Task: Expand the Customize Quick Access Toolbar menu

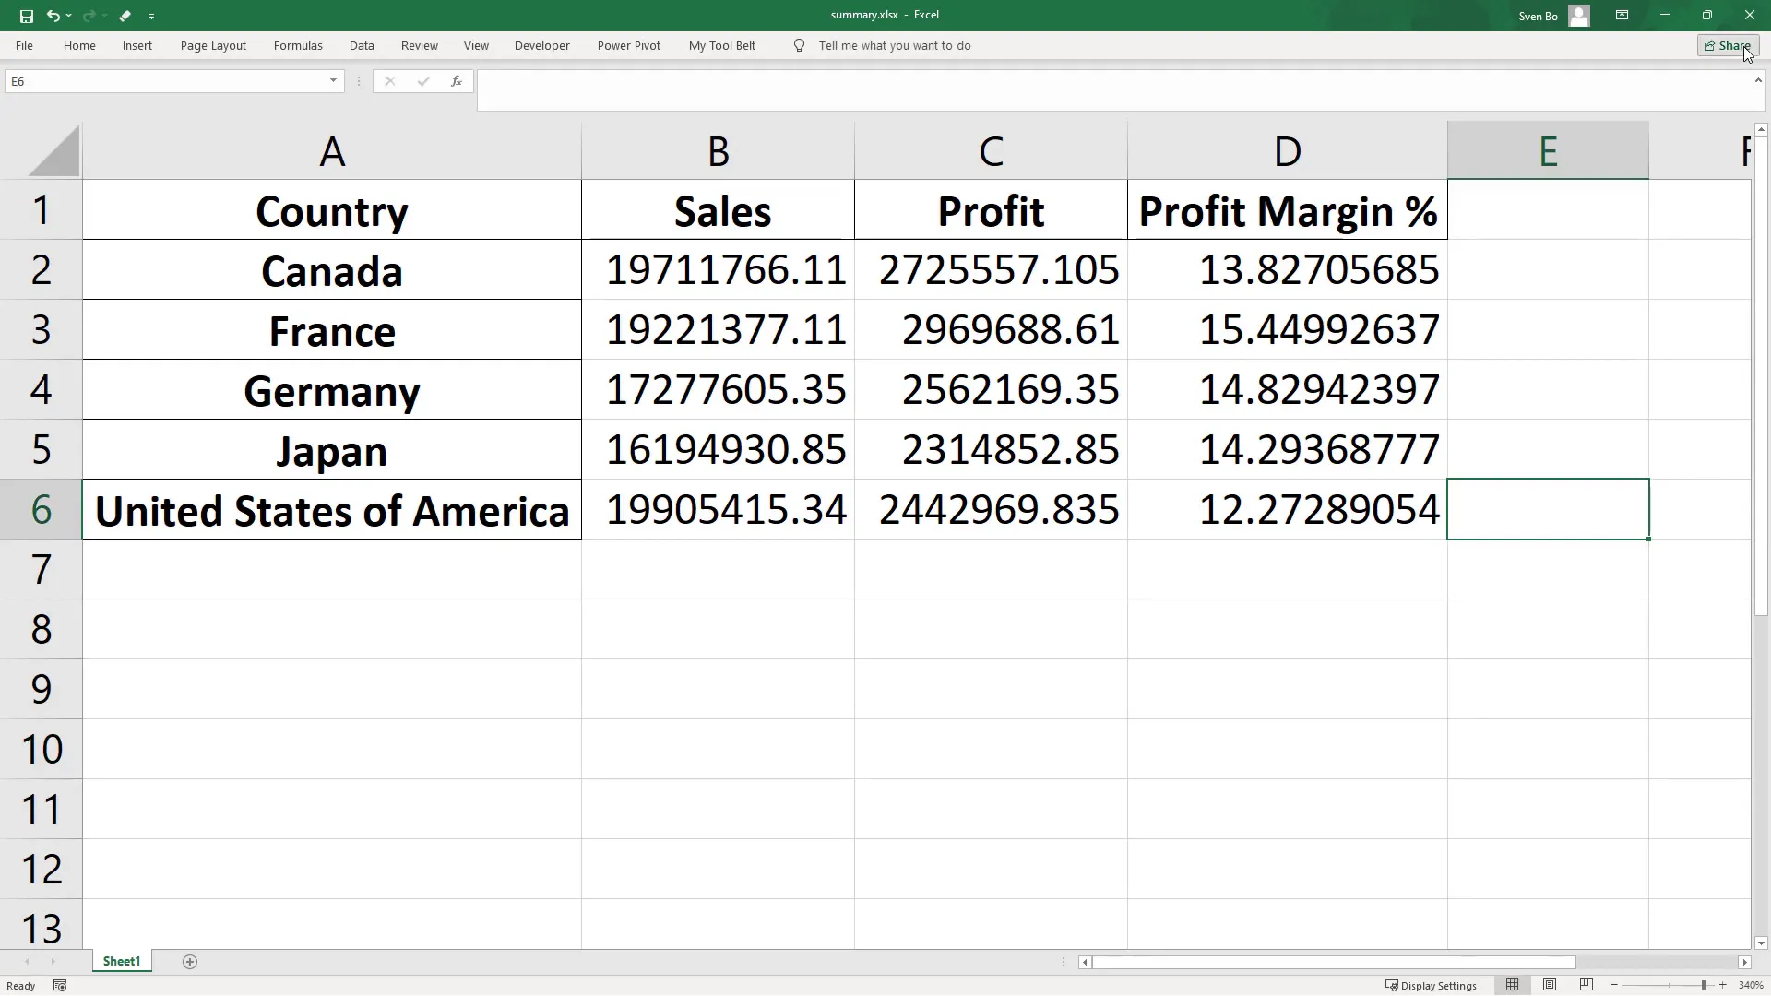Action: coord(151,16)
